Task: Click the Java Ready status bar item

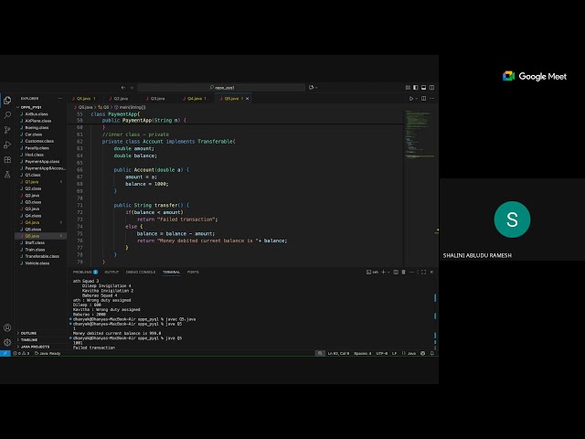Action: (52, 353)
